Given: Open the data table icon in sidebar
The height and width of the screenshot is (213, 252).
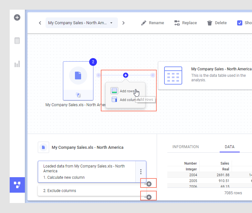Looking at the screenshot, I should 17,41.
